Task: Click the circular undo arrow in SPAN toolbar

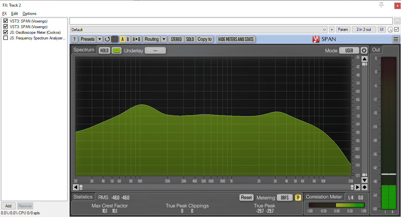Action: click(108, 39)
